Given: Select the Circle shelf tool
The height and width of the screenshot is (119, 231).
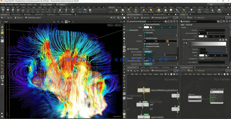Looking at the screenshot, I should [38, 10].
